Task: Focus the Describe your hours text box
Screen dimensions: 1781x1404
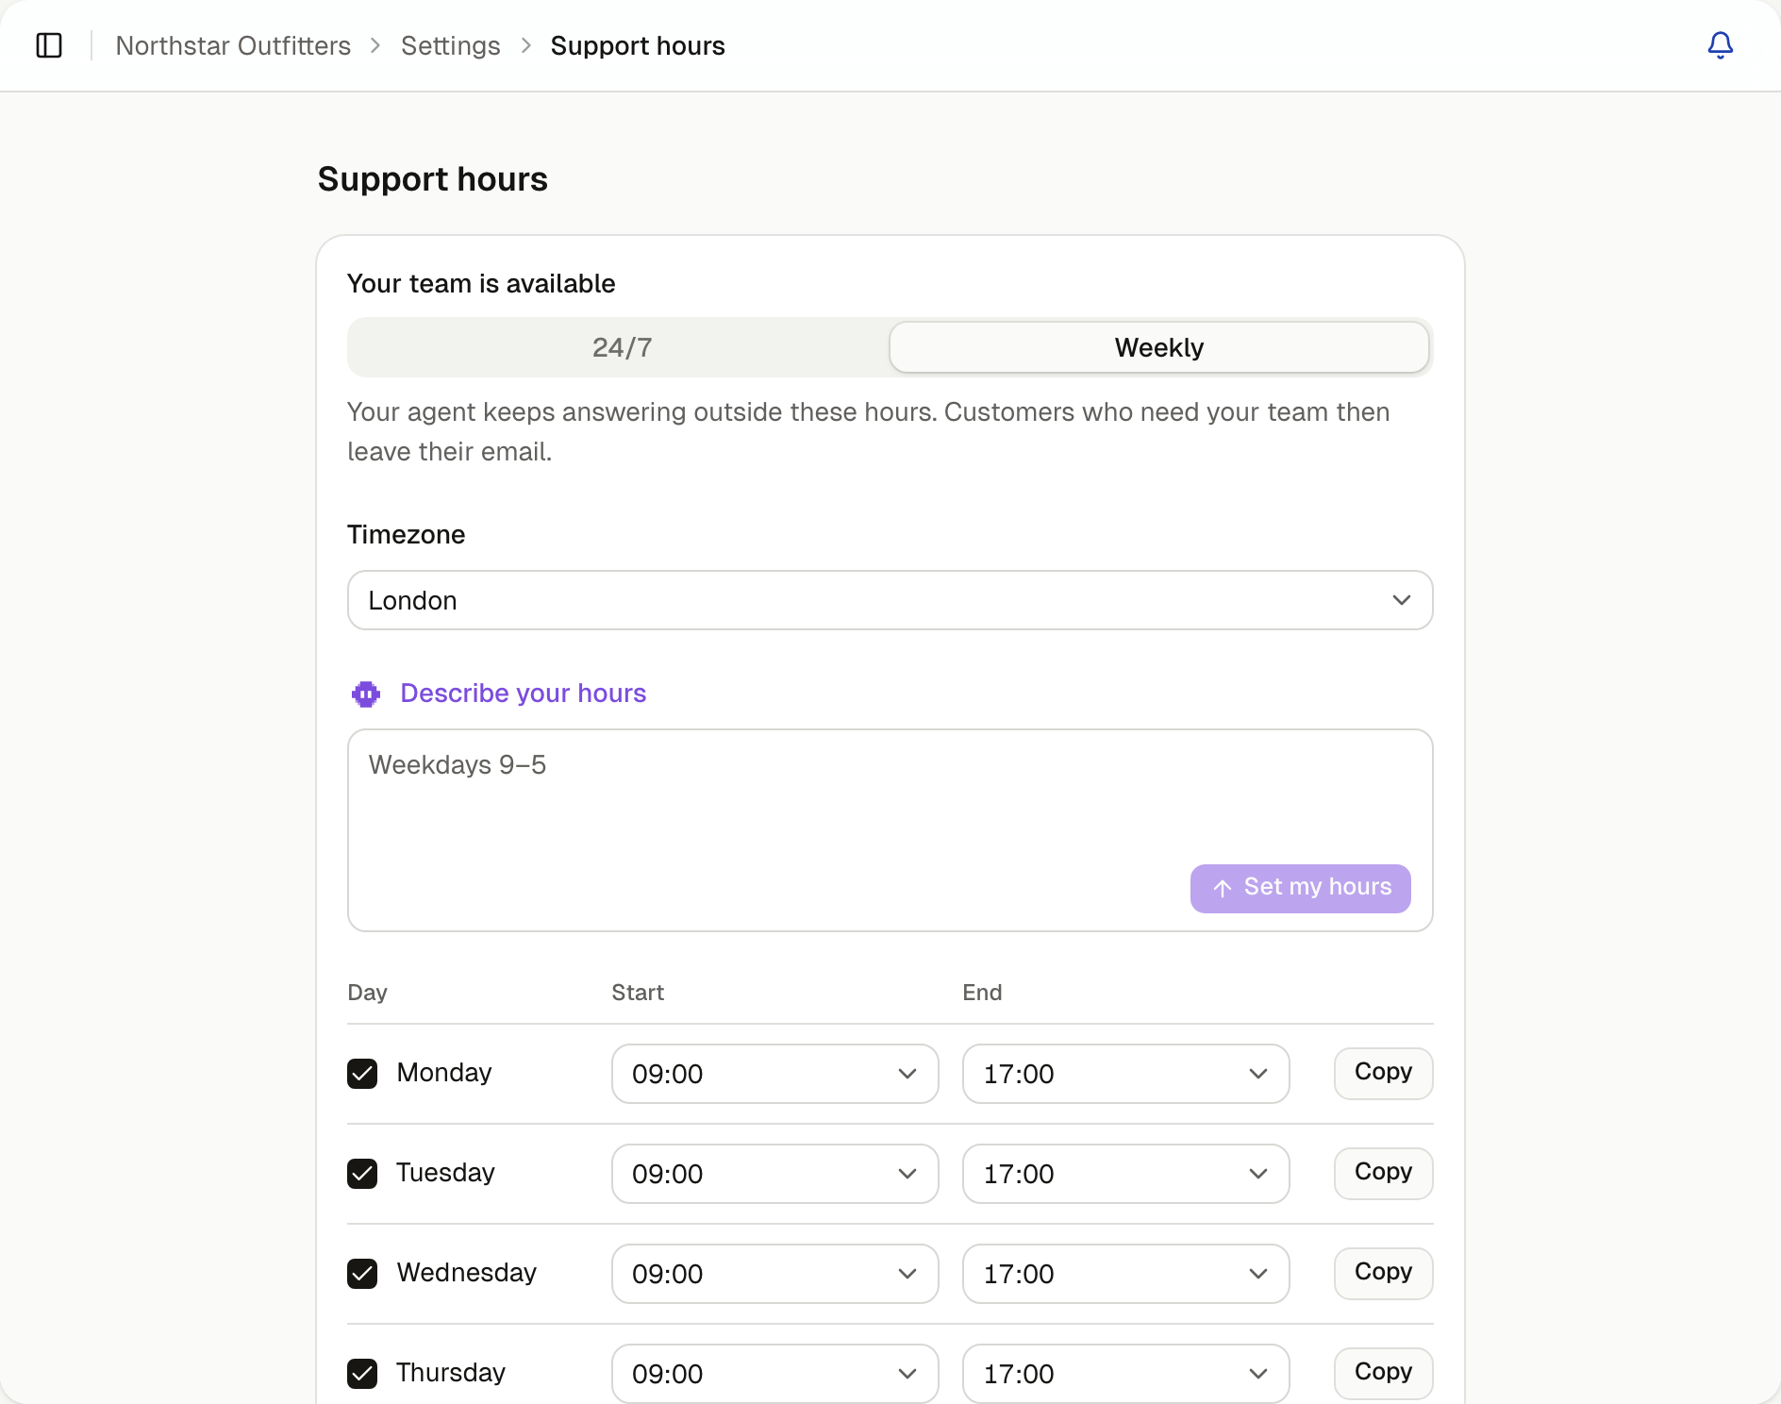Action: [x=890, y=830]
